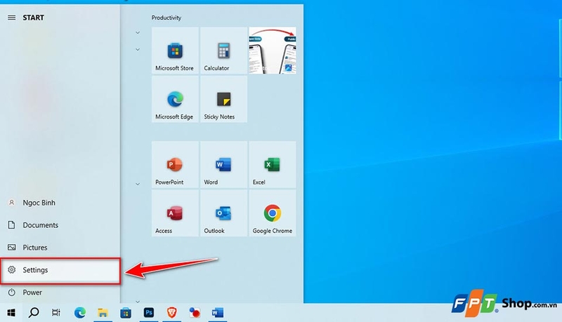Image resolution: width=562 pixels, height=322 pixels.
Task: Switch to Photoshop in the taskbar
Action: click(149, 313)
